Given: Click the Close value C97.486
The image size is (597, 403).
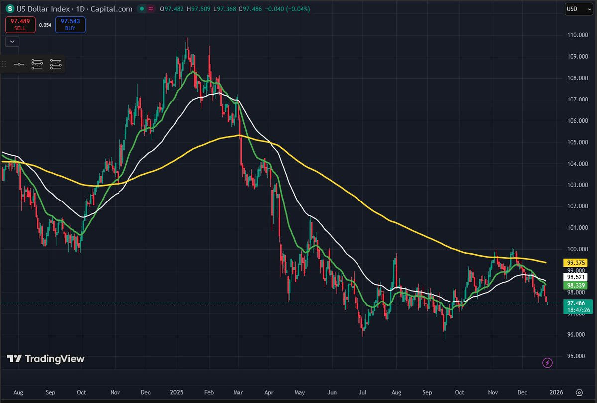Looking at the screenshot, I should pos(250,9).
